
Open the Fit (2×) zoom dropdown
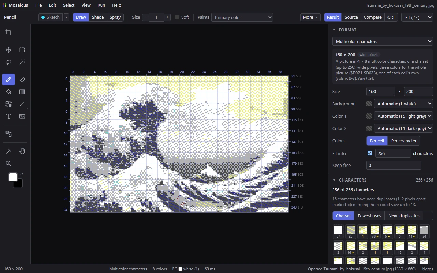pyautogui.click(x=417, y=17)
